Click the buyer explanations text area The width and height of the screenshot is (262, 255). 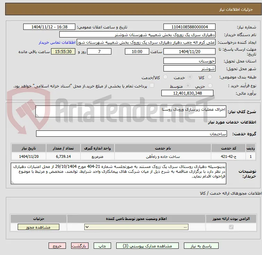(x=118, y=173)
